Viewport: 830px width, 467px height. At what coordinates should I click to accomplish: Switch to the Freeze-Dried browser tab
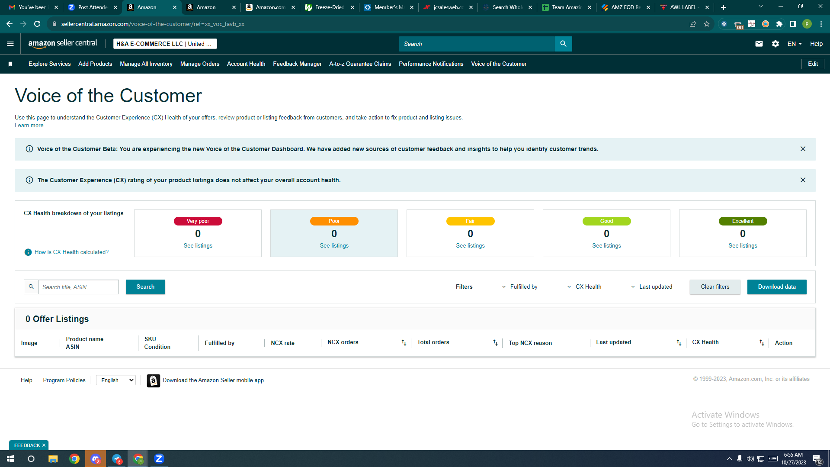pyautogui.click(x=330, y=7)
